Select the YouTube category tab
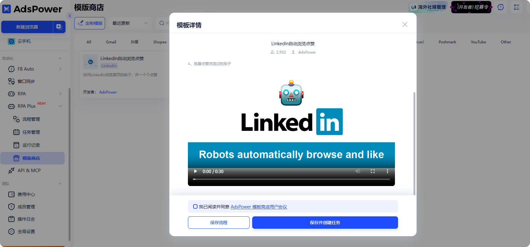Viewport: 530px width, 247px height. point(478,42)
